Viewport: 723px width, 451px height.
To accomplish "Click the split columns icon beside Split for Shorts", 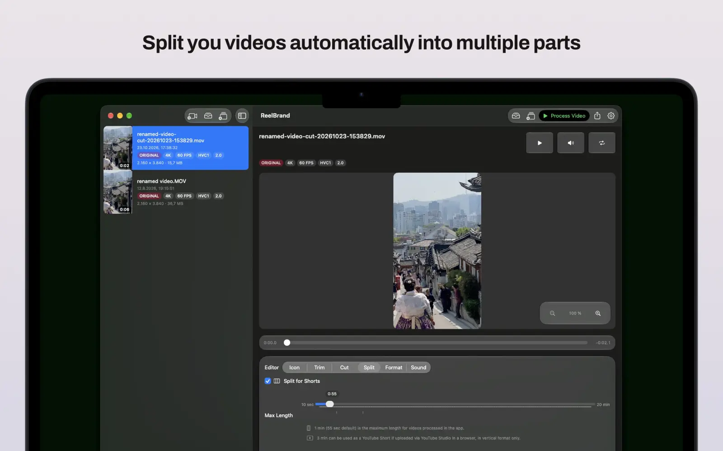I will 277,381.
